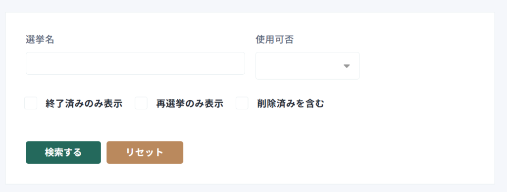
Task: Enable the 終了済みのみ表示 checkbox
Action: tap(31, 103)
